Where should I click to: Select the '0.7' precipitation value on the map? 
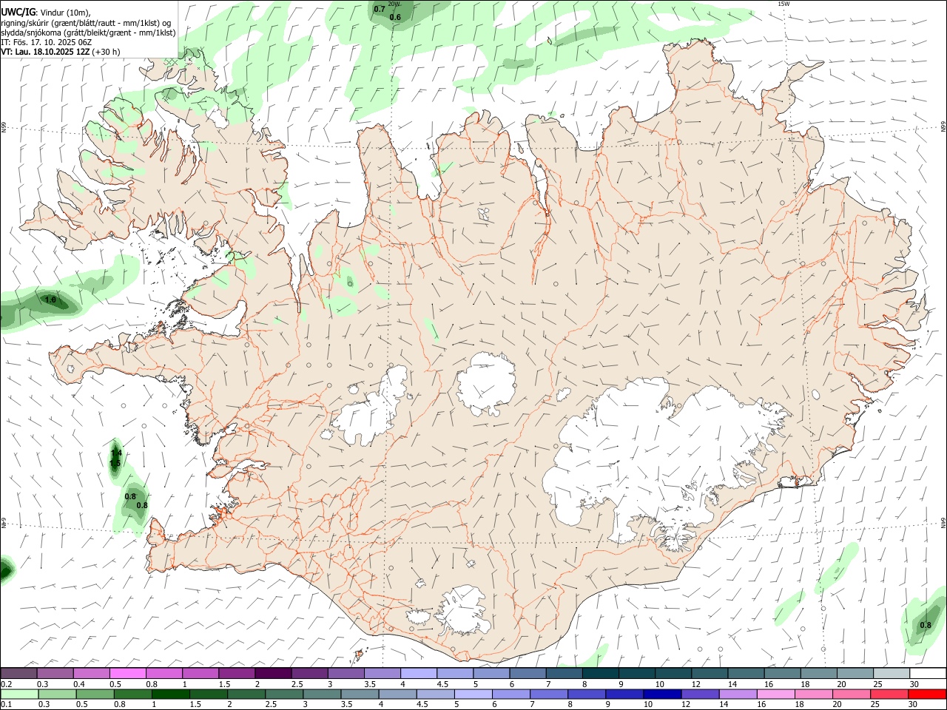(380, 9)
